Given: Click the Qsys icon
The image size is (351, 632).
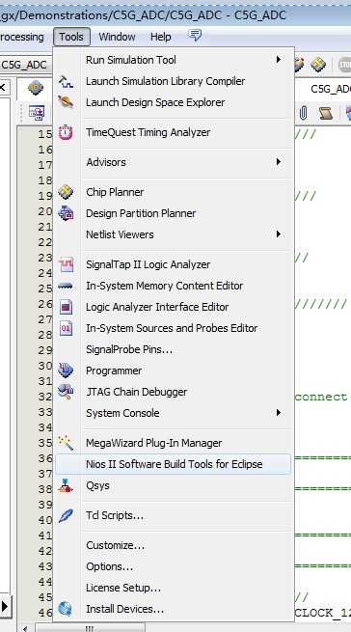Looking at the screenshot, I should coord(66,485).
